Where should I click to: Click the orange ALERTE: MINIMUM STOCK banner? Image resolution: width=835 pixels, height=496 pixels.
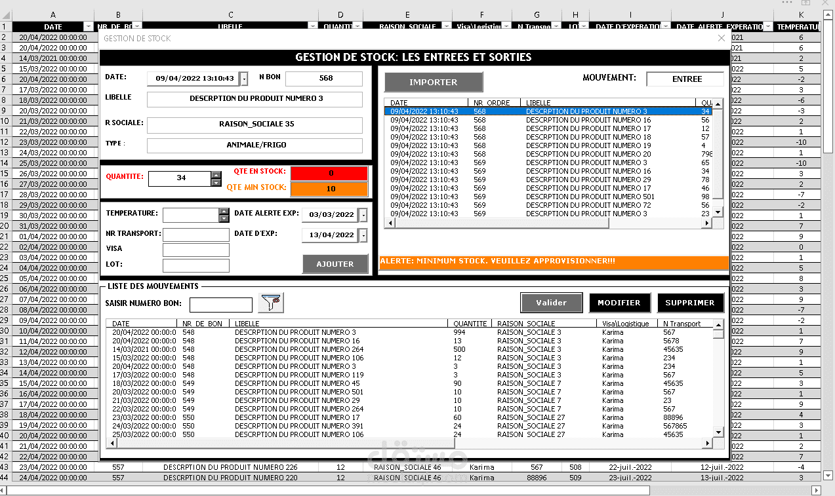pos(554,262)
